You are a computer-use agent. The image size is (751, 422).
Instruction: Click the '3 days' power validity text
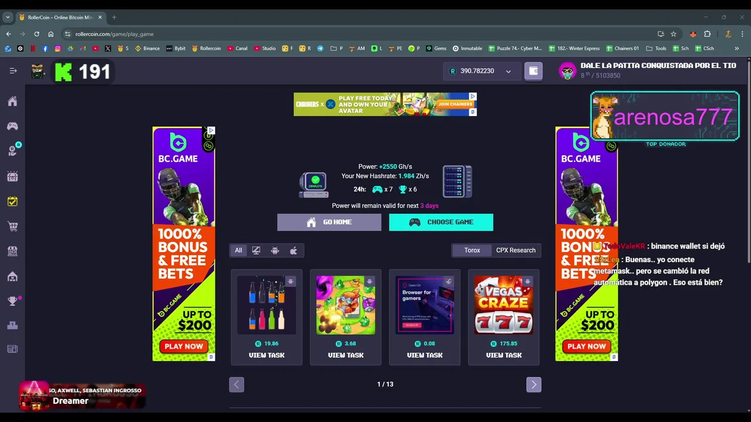click(x=429, y=206)
